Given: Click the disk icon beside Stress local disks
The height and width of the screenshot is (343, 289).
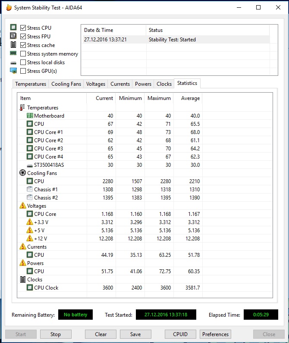Looking at the screenshot, I should point(13,63).
